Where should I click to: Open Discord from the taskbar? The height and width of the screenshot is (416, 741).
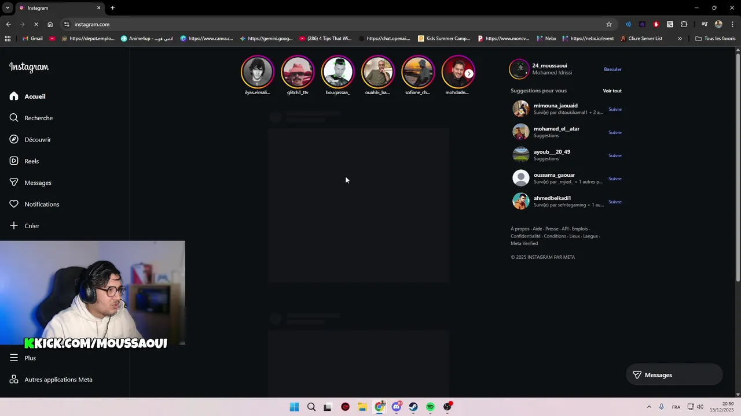click(x=396, y=407)
